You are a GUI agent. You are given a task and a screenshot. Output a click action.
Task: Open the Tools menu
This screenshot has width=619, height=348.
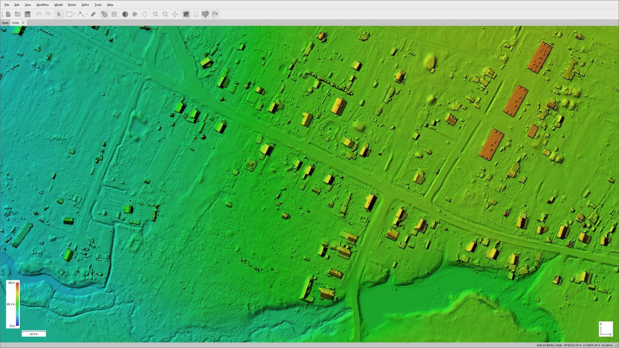(x=98, y=4)
